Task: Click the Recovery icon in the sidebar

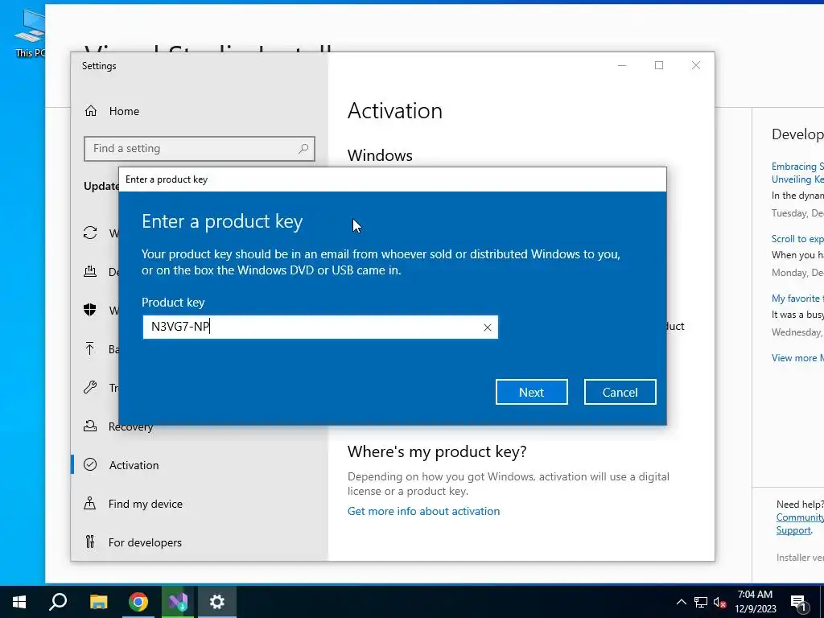Action: 90,426
